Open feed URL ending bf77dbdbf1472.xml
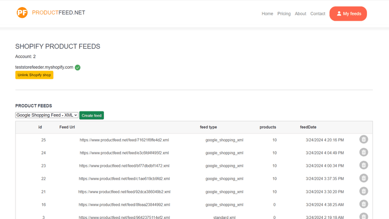Viewport: 389px width, 219px height. point(124,166)
